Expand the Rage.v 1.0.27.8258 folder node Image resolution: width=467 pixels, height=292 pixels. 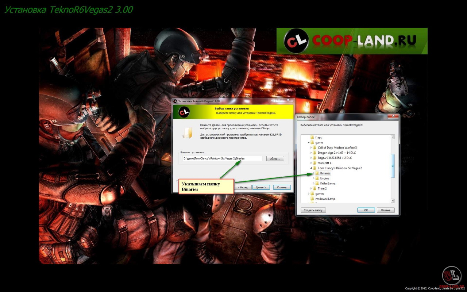coord(311,158)
